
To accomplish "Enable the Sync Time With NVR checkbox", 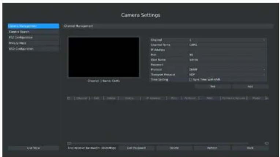I will tap(191, 80).
